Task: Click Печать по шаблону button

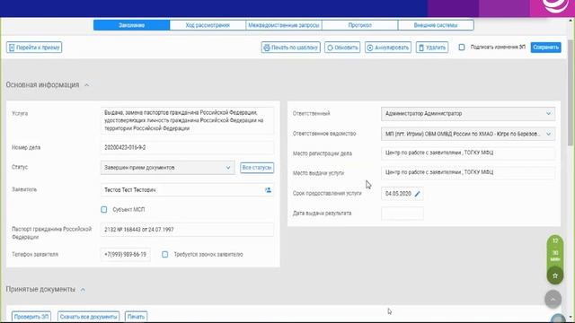Action: pyautogui.click(x=291, y=48)
